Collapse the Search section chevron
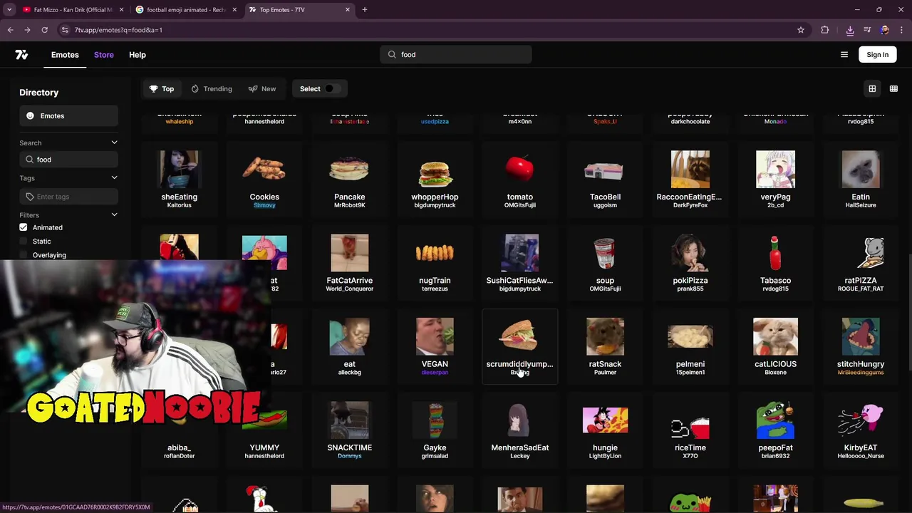 click(x=114, y=142)
